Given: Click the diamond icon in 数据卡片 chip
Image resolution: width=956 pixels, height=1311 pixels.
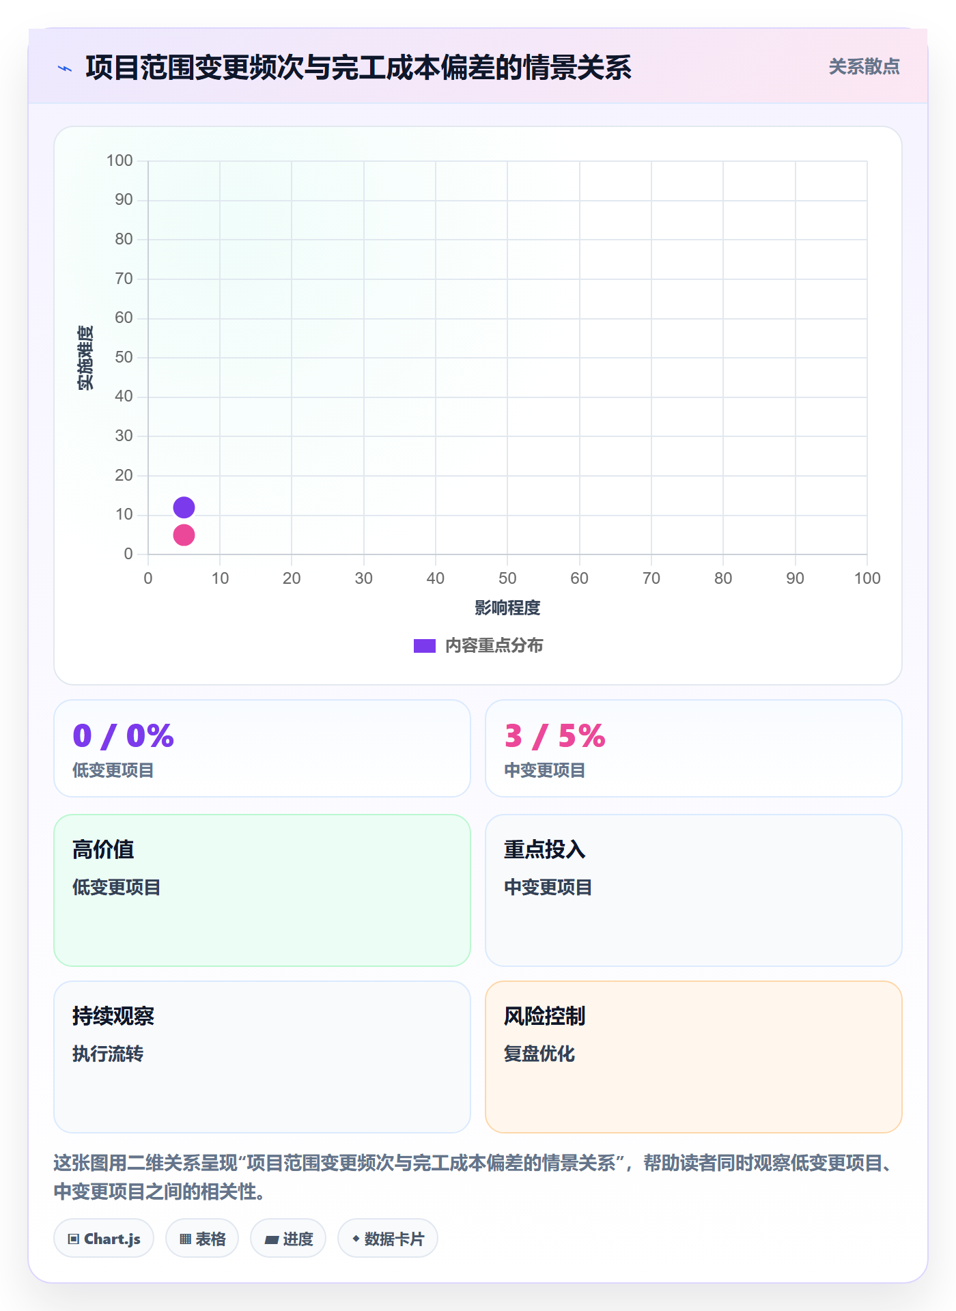Looking at the screenshot, I should coord(356,1239).
